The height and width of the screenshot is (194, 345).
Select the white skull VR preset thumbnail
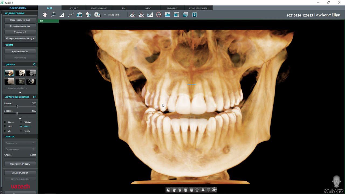click(20, 73)
